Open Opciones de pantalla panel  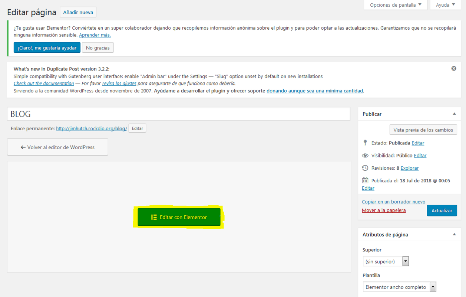pyautogui.click(x=396, y=5)
